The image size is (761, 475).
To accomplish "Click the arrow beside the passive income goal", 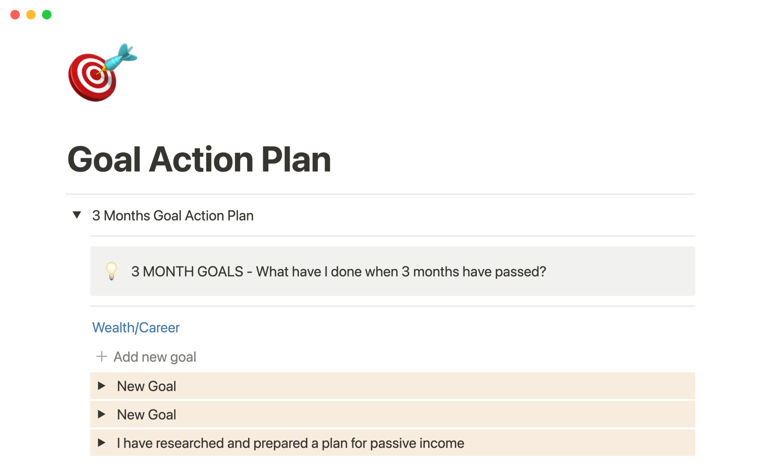I will tap(102, 443).
